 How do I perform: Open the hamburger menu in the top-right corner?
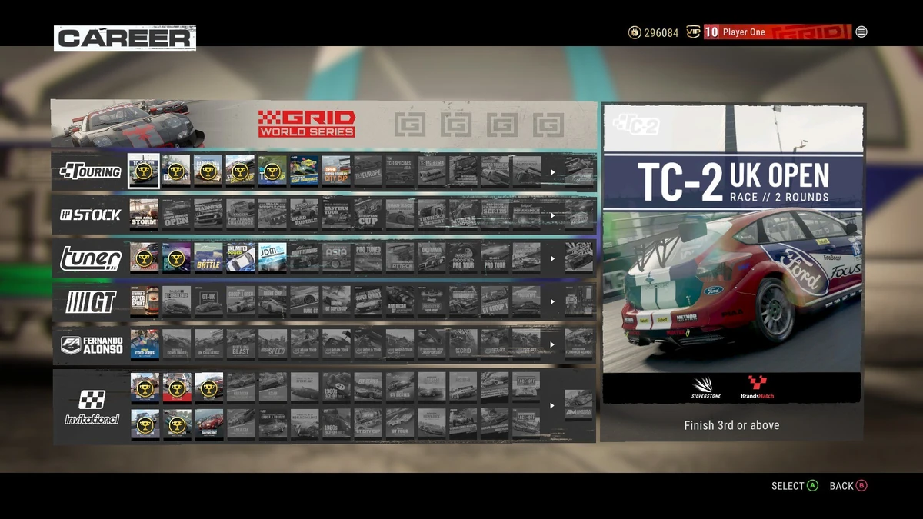[x=861, y=32]
